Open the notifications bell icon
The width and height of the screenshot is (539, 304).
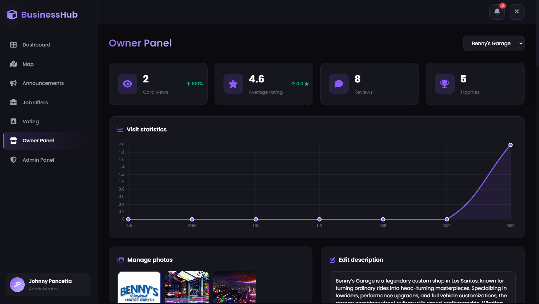point(497,12)
